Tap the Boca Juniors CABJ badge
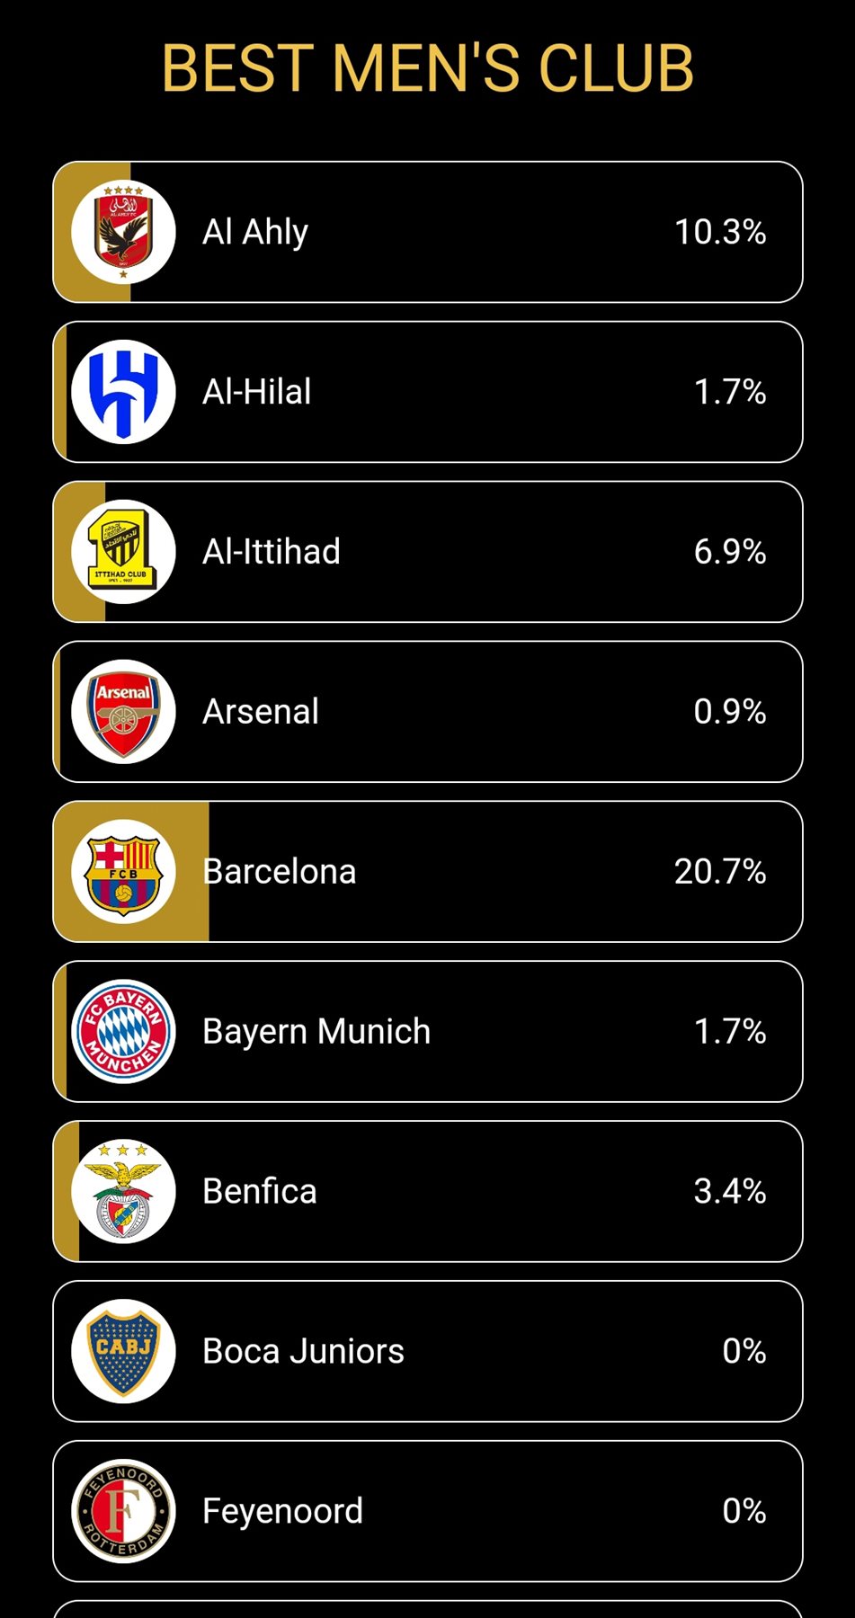The image size is (855, 1618). coord(123,1352)
